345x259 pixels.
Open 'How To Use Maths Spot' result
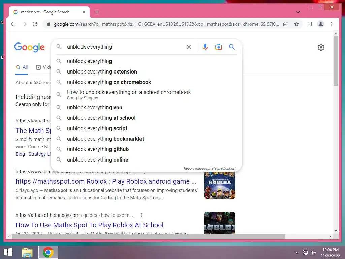(89, 225)
